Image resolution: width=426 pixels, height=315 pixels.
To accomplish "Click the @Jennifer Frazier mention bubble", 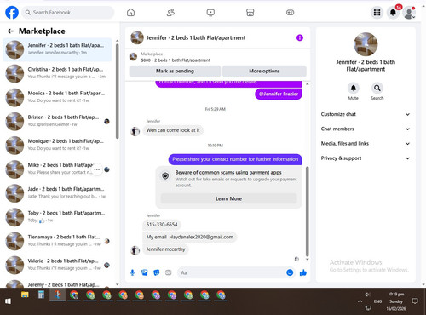I will coord(279,94).
